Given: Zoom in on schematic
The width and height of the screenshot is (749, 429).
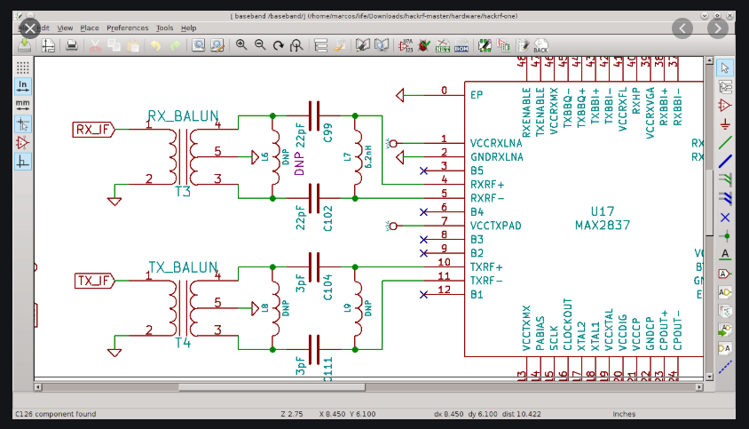Looking at the screenshot, I should click(x=241, y=45).
